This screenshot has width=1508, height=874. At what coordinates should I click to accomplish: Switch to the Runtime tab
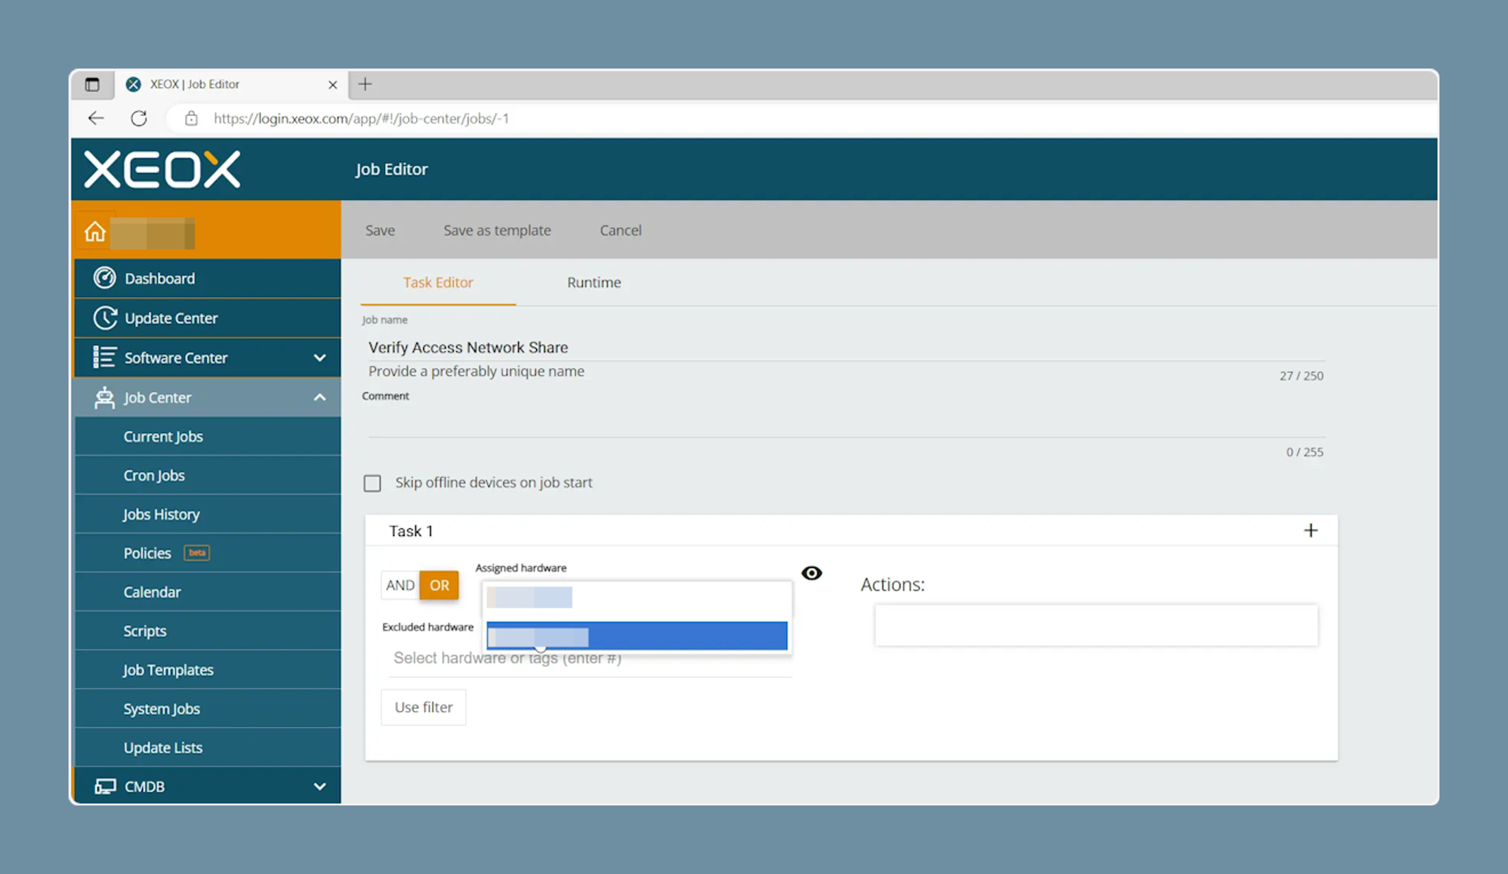coord(594,282)
